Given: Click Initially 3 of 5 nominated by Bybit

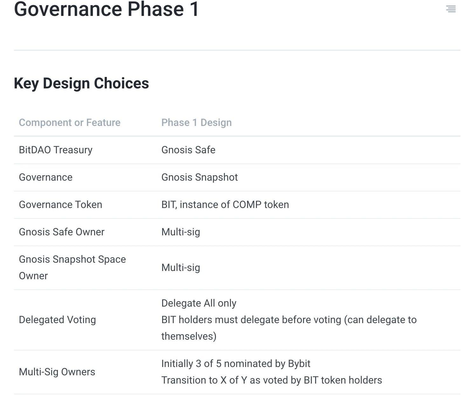Looking at the screenshot, I should click(x=236, y=364).
